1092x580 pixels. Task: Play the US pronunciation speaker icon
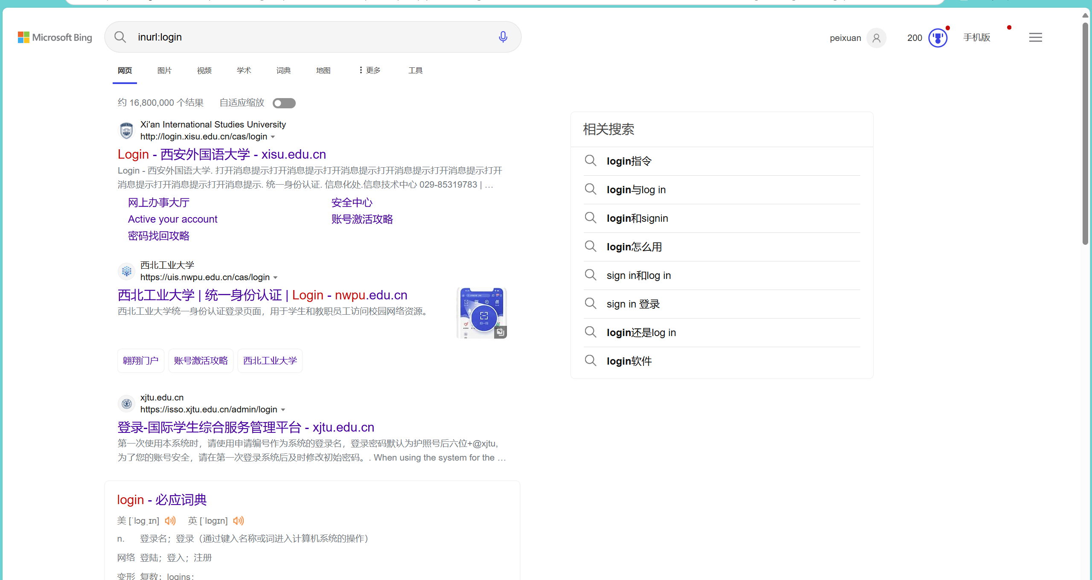pos(170,521)
